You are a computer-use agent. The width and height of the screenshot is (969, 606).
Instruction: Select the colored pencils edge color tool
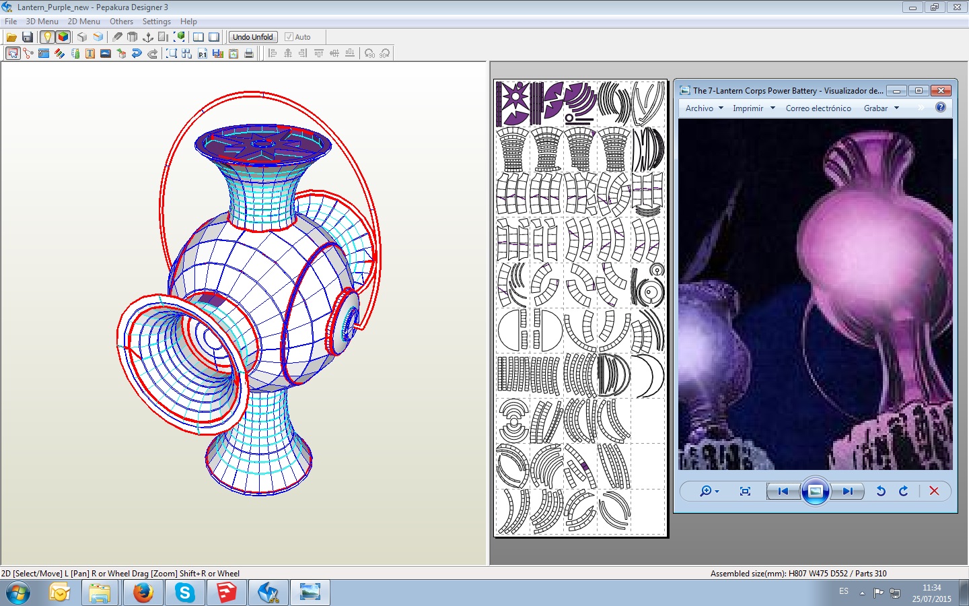(x=59, y=53)
